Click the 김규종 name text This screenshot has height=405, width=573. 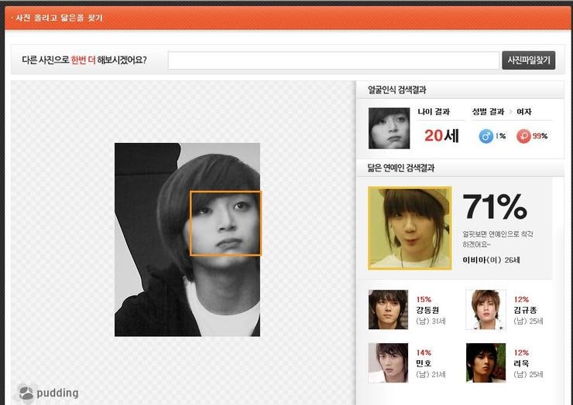point(526,310)
